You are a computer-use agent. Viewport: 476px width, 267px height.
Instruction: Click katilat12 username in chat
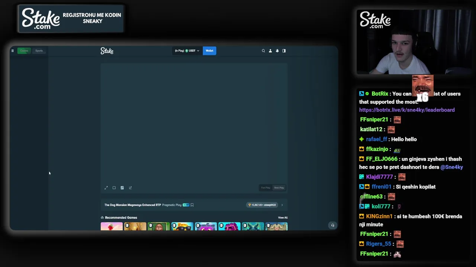[x=371, y=129]
